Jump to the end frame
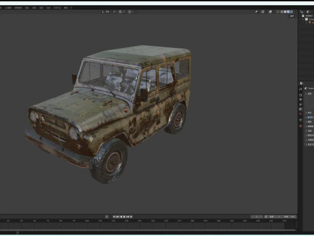Viewport: 314px width, 236px height. pos(131,217)
